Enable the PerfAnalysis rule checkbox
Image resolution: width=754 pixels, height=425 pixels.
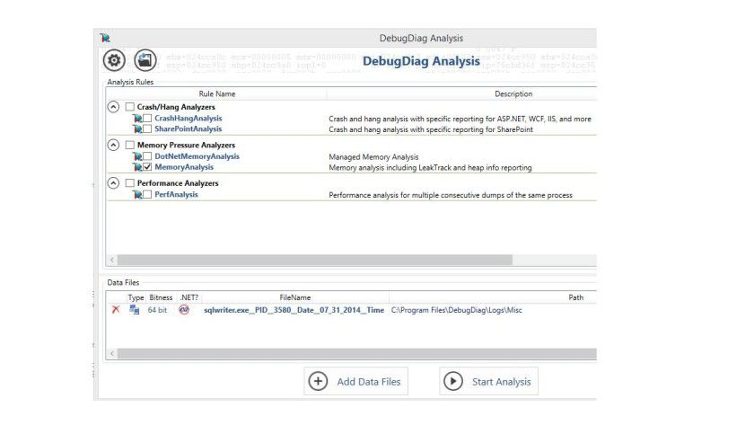coord(147,194)
